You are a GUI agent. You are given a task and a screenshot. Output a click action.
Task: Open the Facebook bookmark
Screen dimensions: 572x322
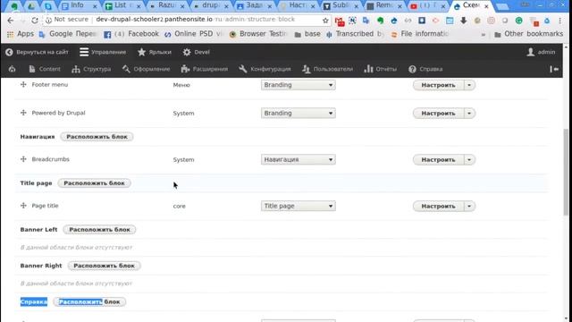(131, 34)
